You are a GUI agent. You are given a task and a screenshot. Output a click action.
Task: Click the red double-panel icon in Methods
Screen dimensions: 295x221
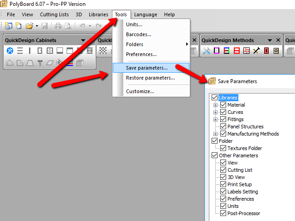pos(237,51)
